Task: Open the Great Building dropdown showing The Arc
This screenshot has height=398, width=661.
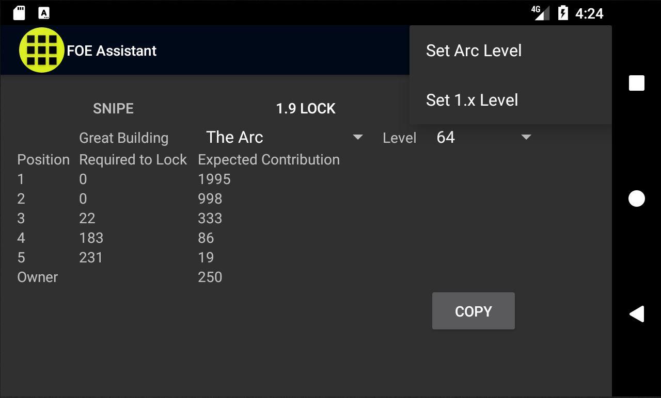Action: click(284, 137)
